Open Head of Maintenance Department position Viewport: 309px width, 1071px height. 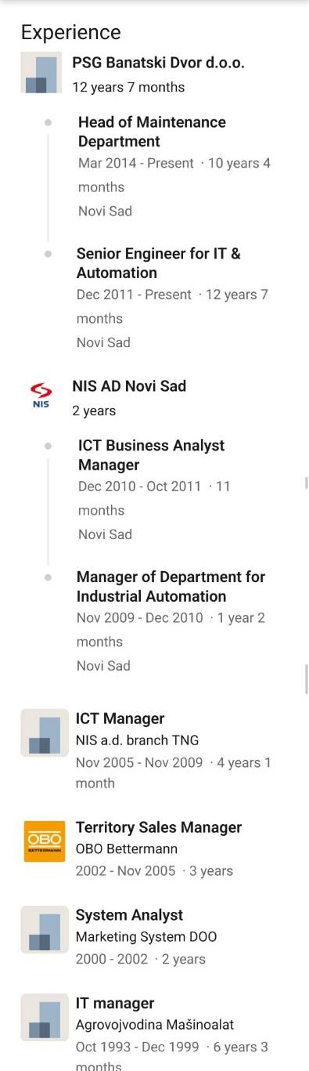pos(152,132)
